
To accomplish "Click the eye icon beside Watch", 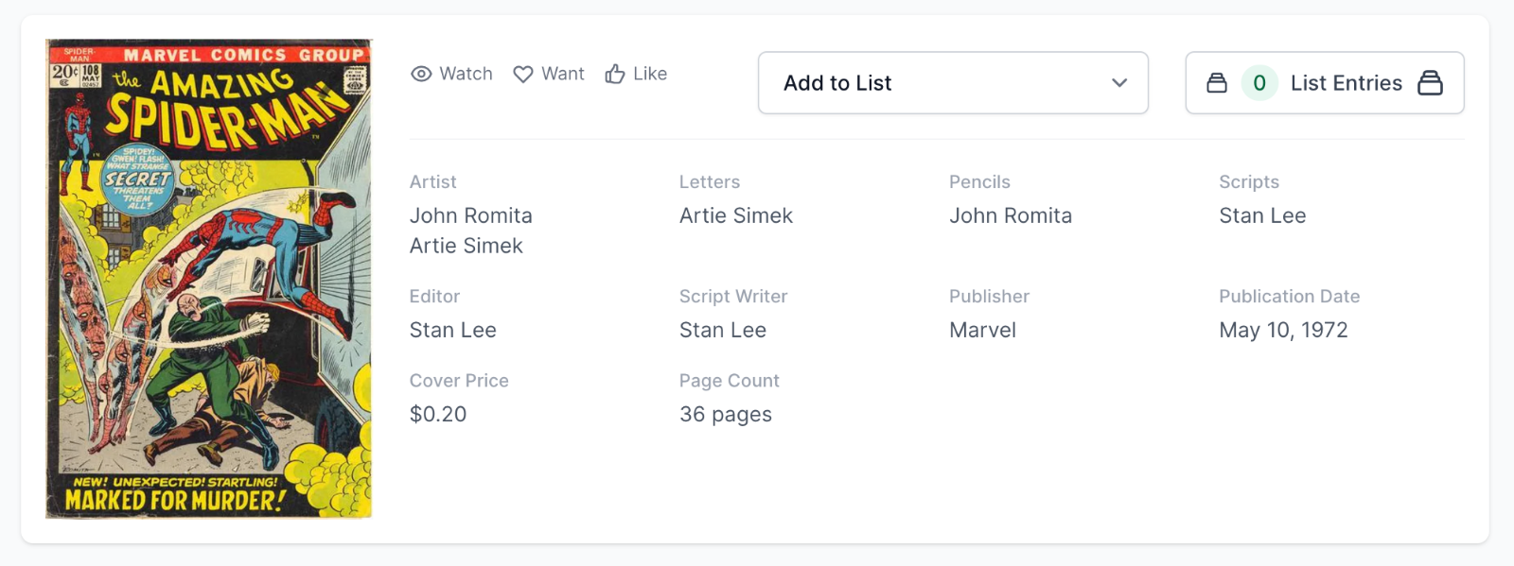I will point(421,74).
